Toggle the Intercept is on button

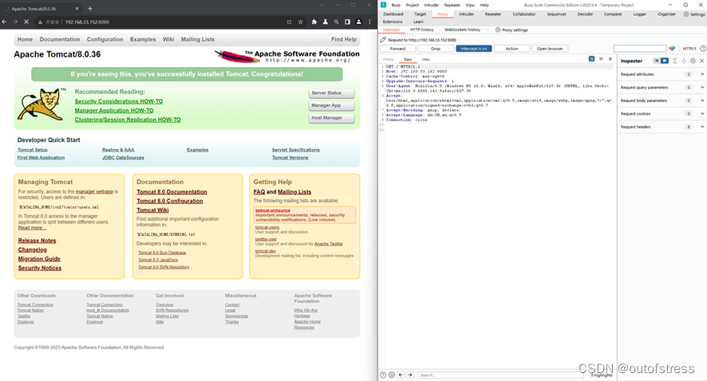473,49
